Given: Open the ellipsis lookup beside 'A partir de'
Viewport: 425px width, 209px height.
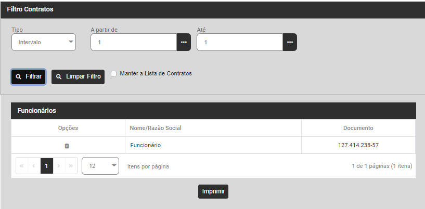Looking at the screenshot, I should pyautogui.click(x=184, y=42).
